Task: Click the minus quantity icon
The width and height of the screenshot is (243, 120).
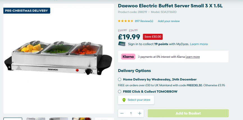Action: coord(122,113)
